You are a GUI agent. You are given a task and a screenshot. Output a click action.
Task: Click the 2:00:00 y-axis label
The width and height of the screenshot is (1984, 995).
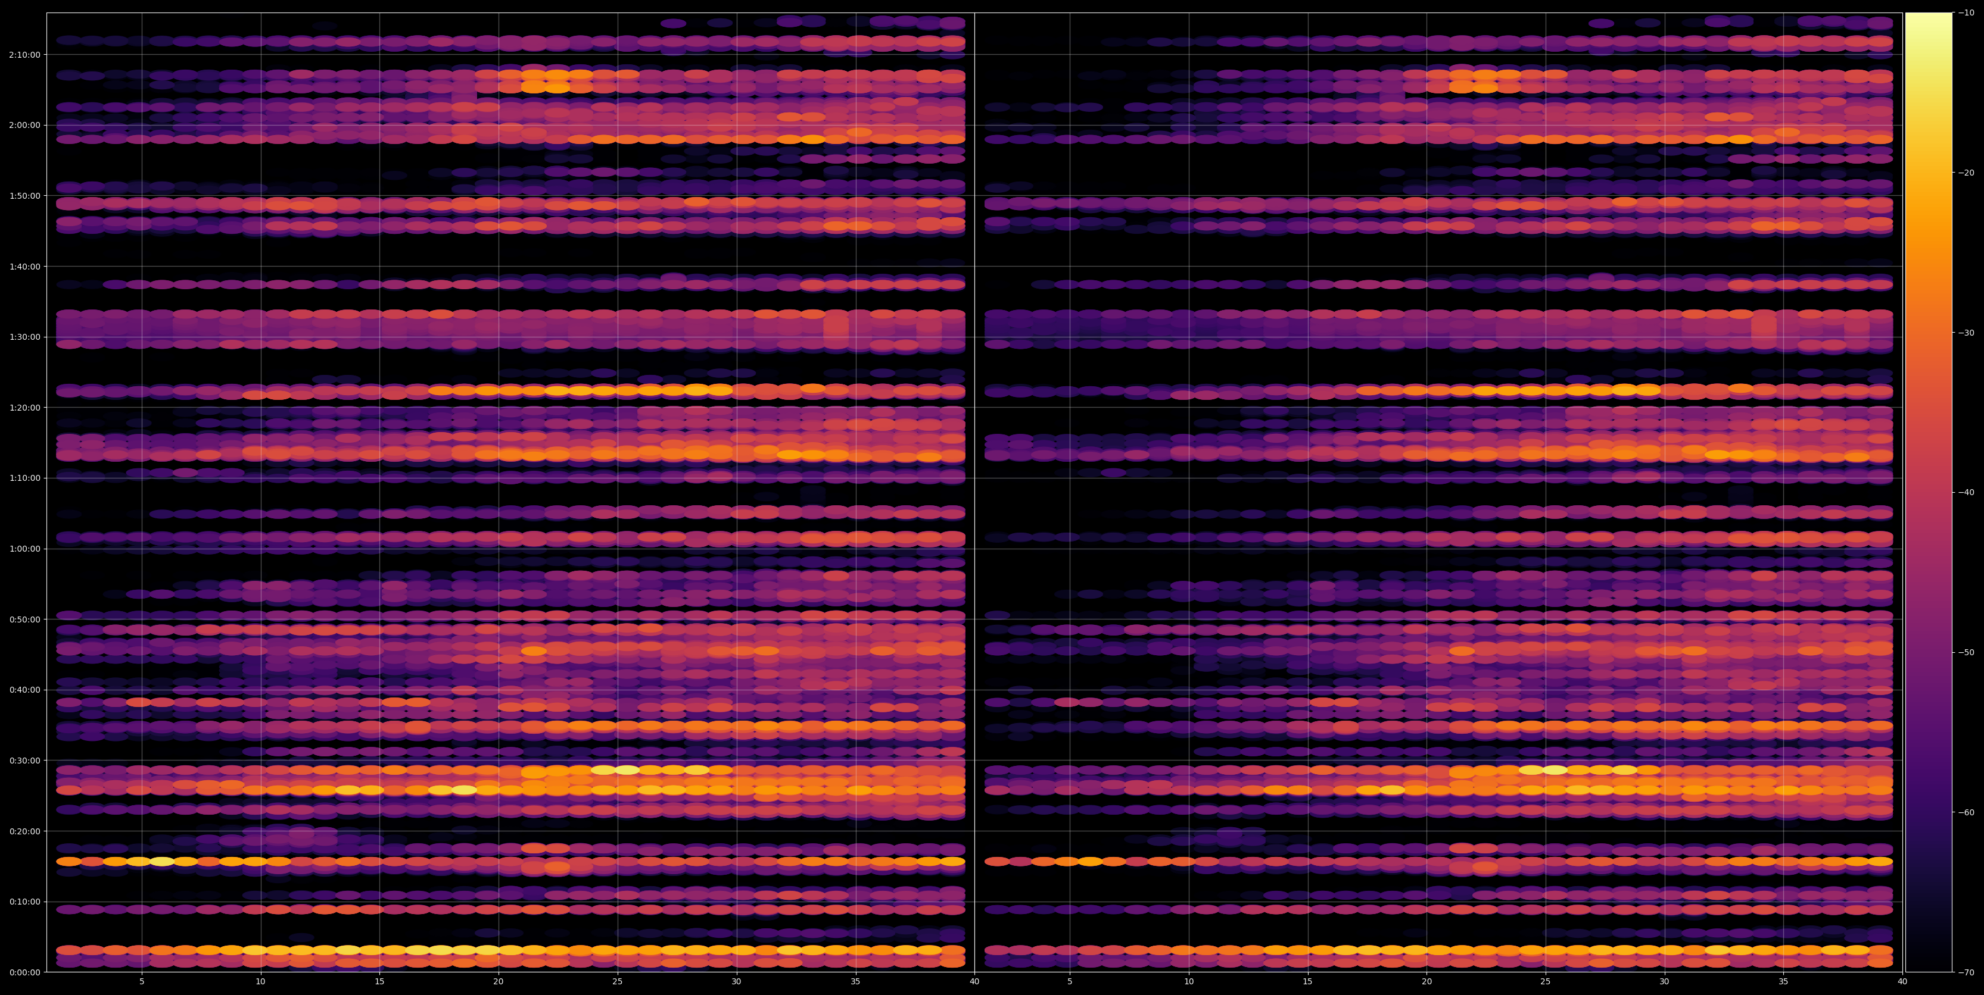[26, 126]
